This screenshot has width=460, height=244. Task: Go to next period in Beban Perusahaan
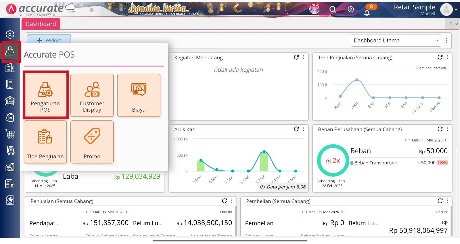pyautogui.click(x=446, y=140)
